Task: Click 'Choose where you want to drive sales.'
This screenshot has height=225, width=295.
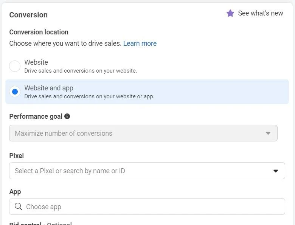Action: (65, 43)
